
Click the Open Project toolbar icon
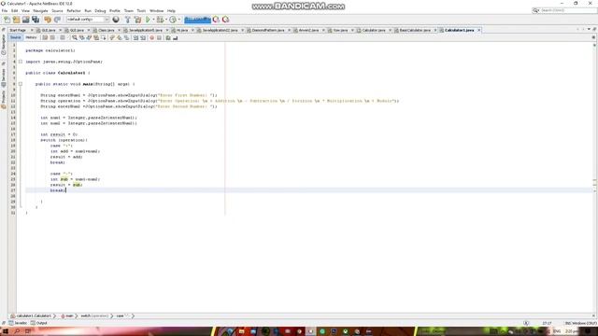coord(25,20)
